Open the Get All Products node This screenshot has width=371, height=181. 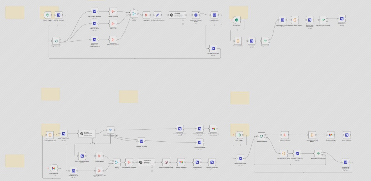[x=73, y=171]
